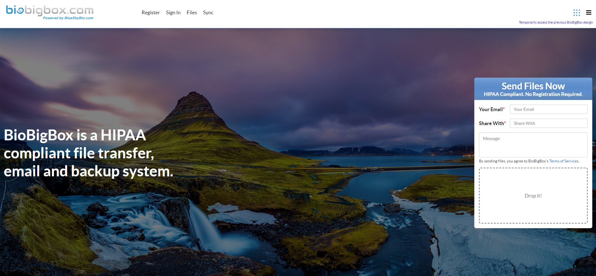Click the HIPAA Compliant subtitle text
The image size is (596, 276).
[x=533, y=94]
